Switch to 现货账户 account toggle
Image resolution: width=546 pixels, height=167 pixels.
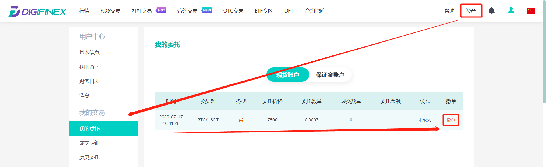point(288,75)
